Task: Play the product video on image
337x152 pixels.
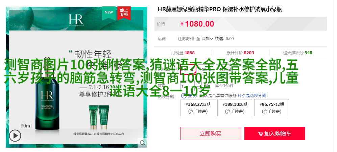Action: coord(15,135)
